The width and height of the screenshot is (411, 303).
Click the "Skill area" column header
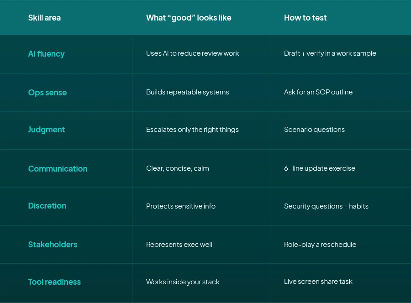44,18
